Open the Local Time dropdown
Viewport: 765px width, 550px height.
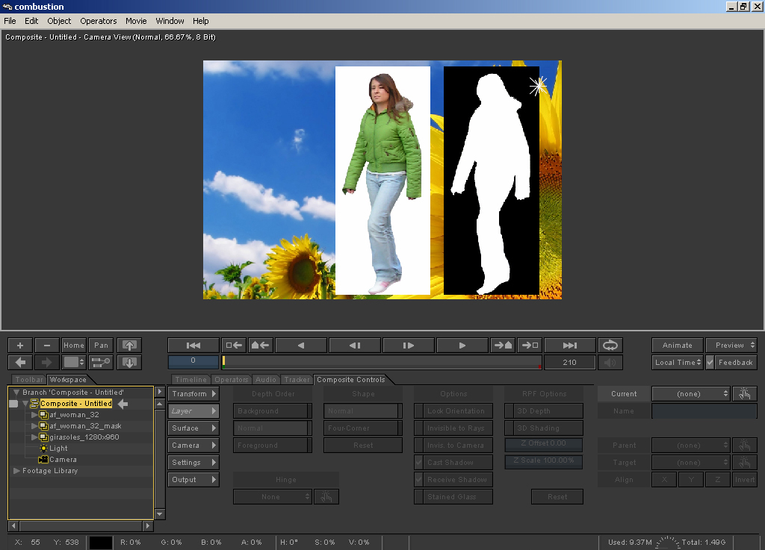coord(678,363)
